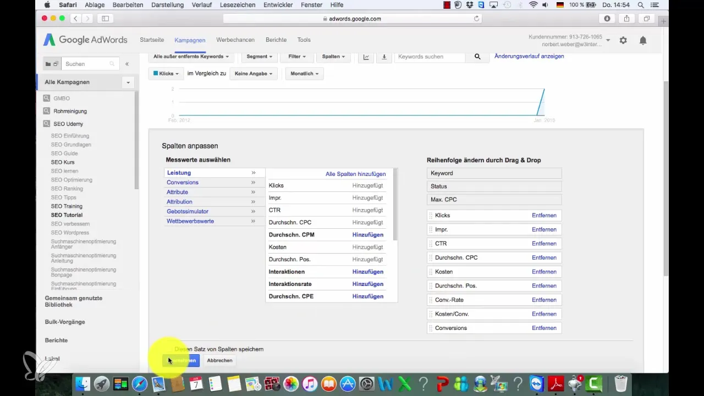Expand the Gebotssimulator metric category

point(215,211)
